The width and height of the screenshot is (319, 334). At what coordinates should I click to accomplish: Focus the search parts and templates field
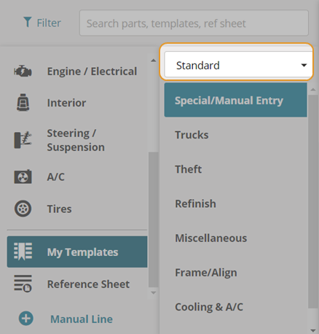coord(194,23)
